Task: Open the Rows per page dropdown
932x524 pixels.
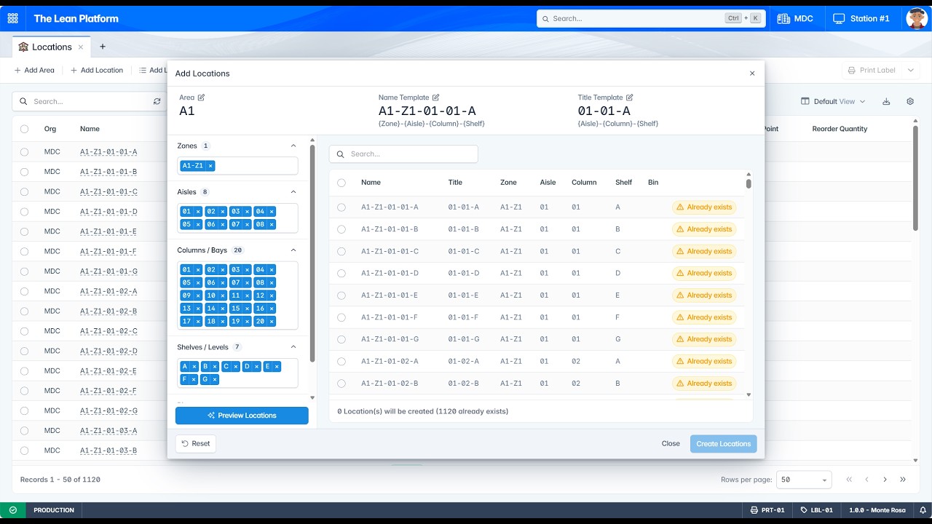Action: click(804, 480)
